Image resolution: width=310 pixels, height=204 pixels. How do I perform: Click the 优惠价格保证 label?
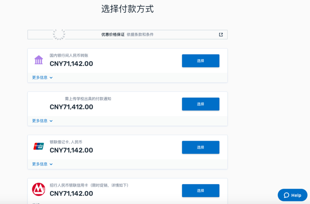[x=112, y=35]
